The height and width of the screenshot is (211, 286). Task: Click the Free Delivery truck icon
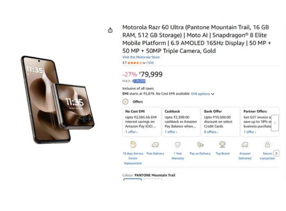pos(155,145)
